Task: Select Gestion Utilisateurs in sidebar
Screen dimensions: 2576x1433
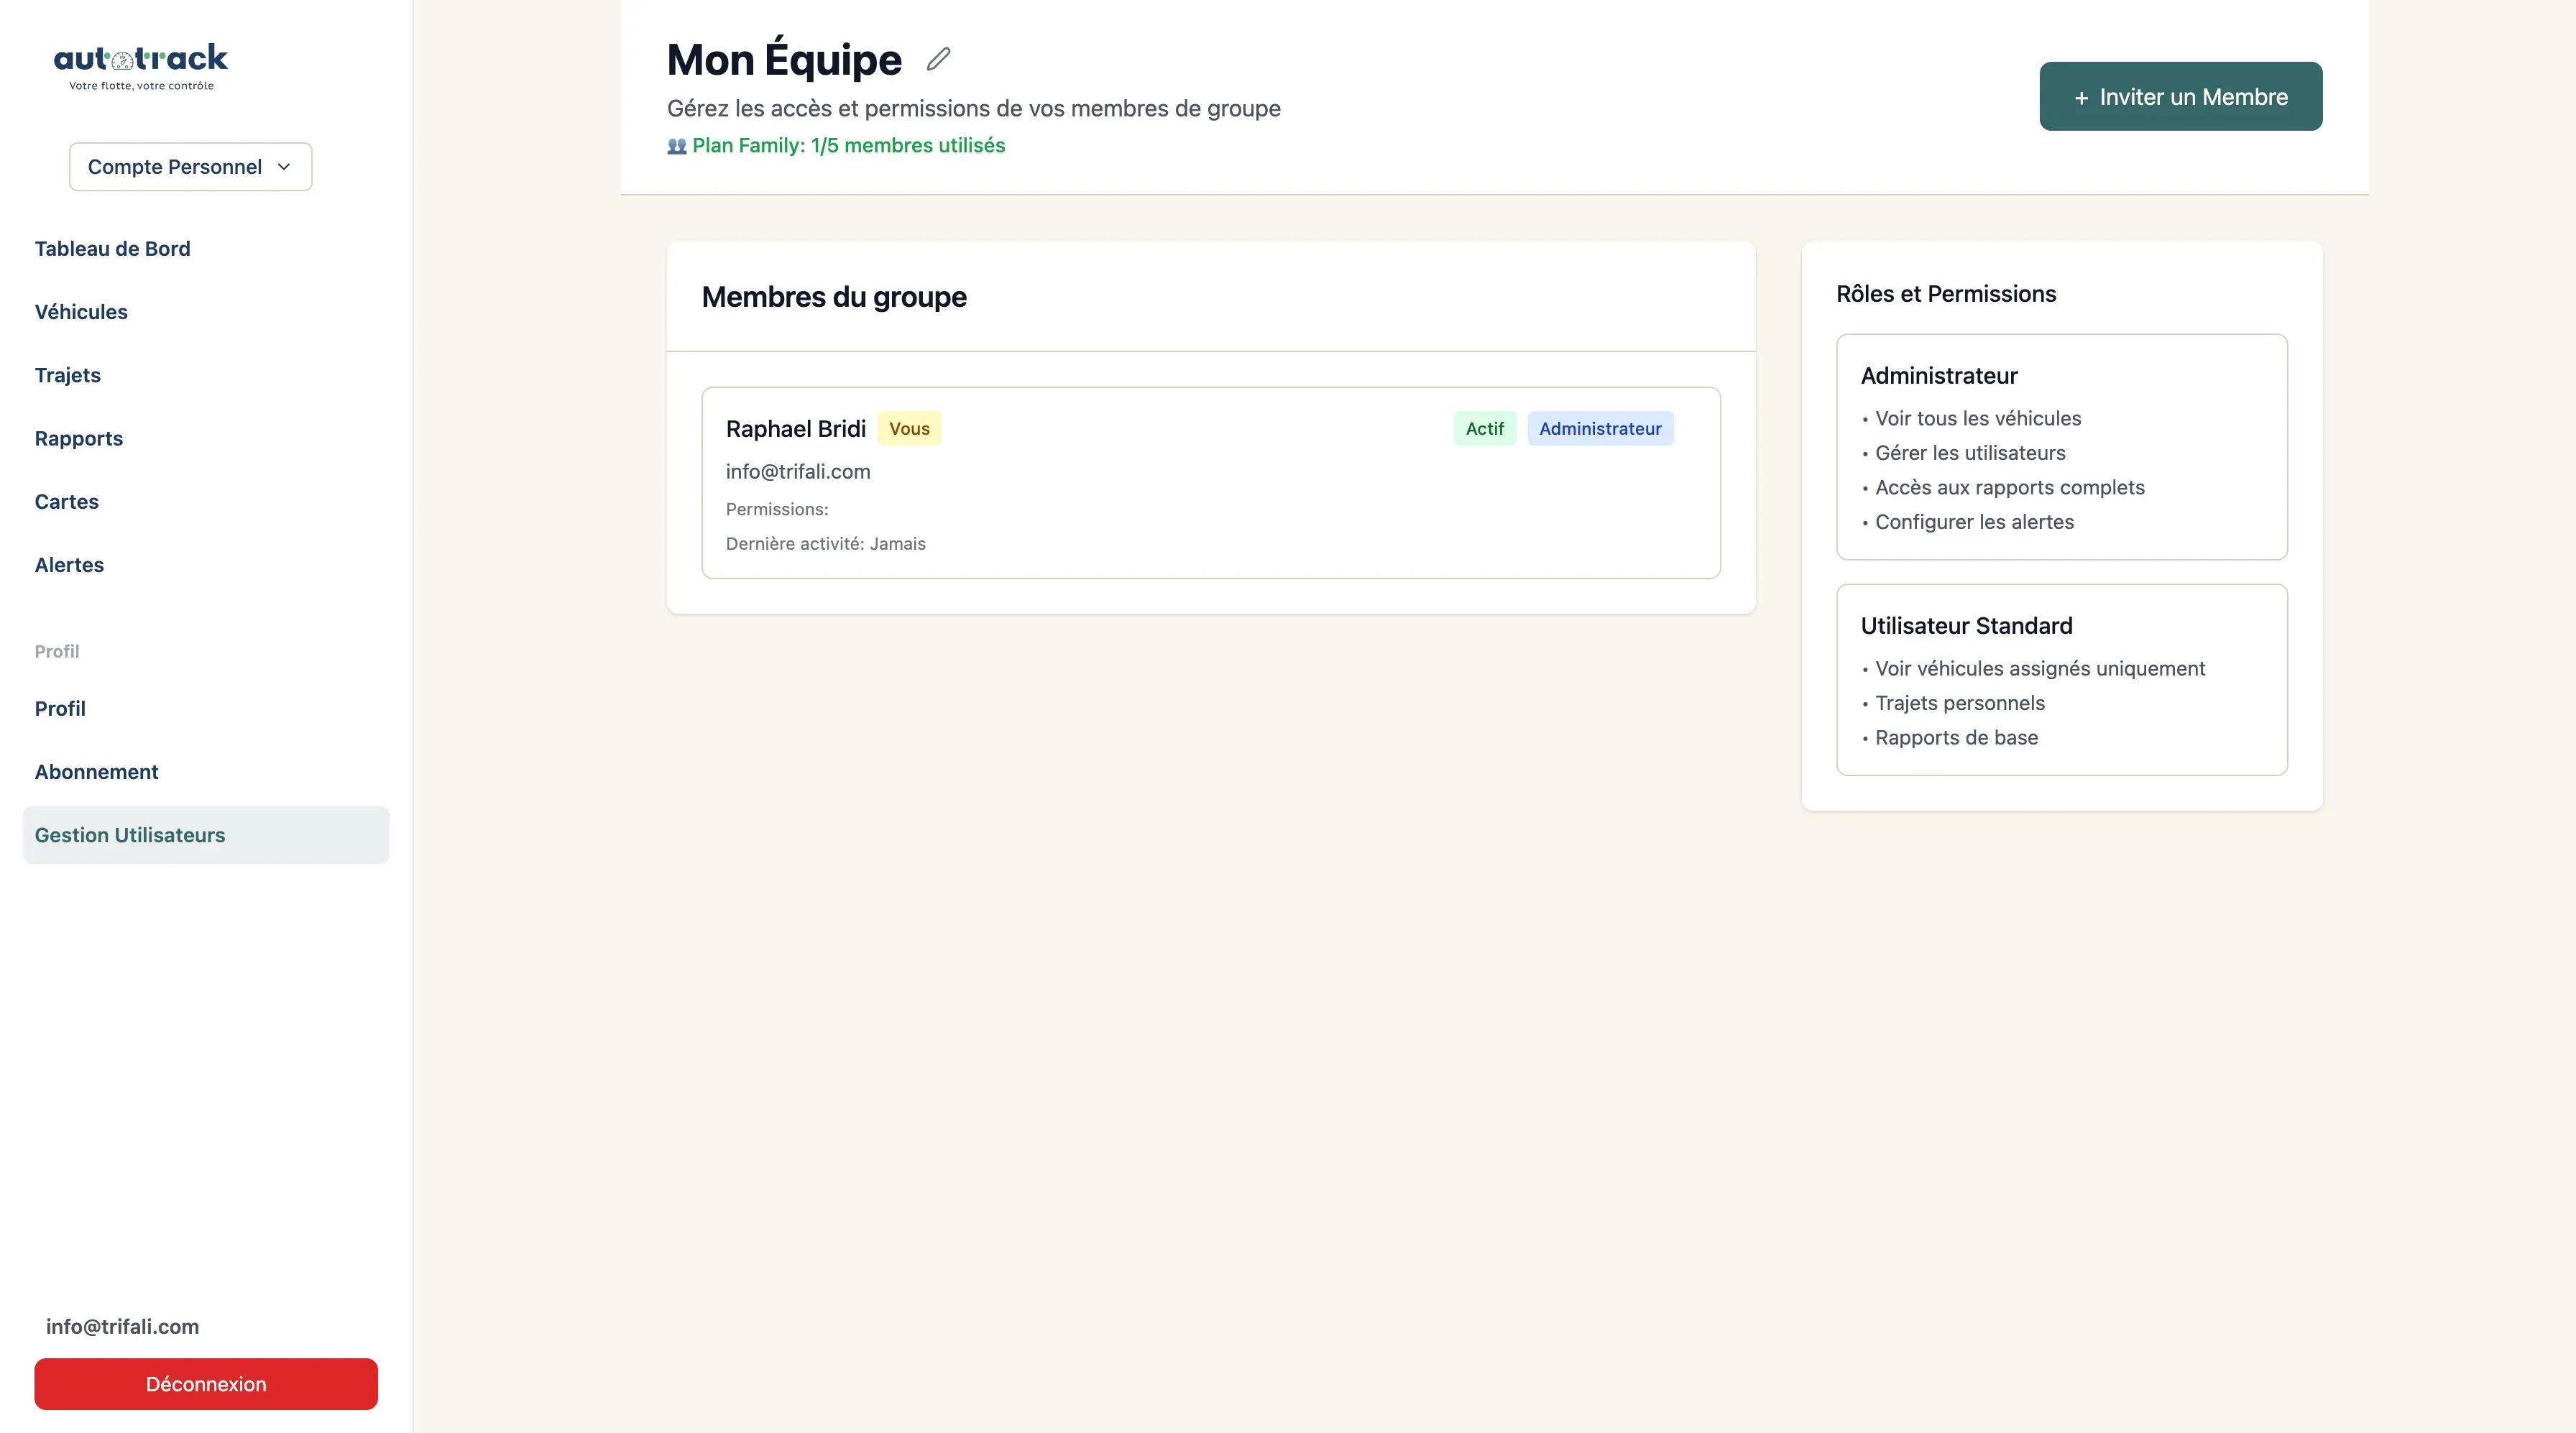Action: (206, 835)
